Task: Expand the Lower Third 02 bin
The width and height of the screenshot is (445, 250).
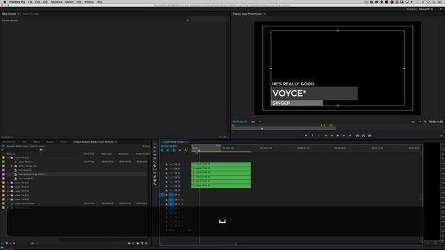Action: (8, 183)
